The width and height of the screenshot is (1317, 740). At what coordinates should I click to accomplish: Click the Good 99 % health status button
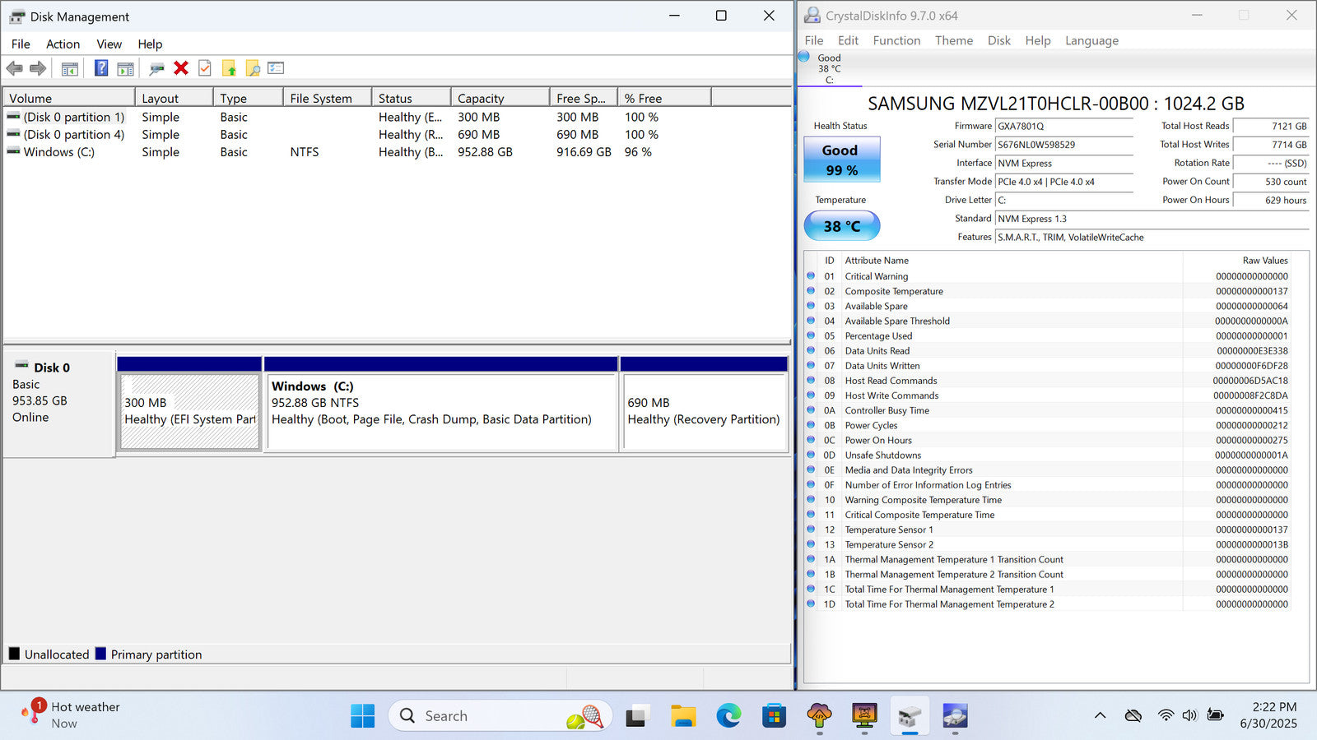point(841,160)
